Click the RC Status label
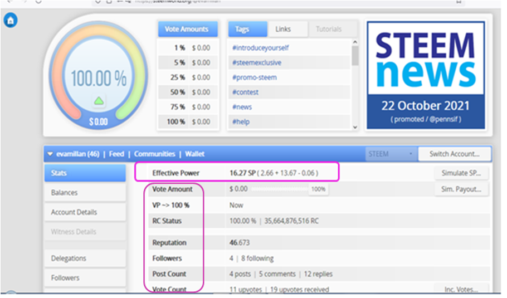The image size is (507, 298). (167, 221)
